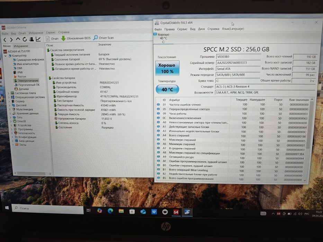The height and width of the screenshot is (242, 323).
Task: Click the 40 °C temperature button
Action: [167, 90]
